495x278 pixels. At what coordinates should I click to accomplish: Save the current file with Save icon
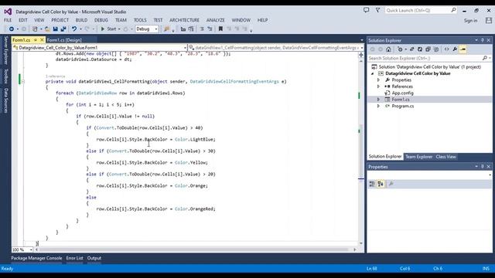[x=55, y=29]
